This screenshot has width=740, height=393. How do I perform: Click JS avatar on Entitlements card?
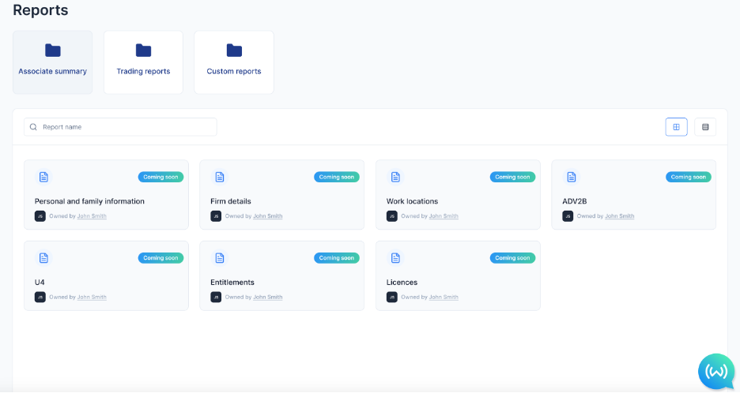(x=216, y=297)
